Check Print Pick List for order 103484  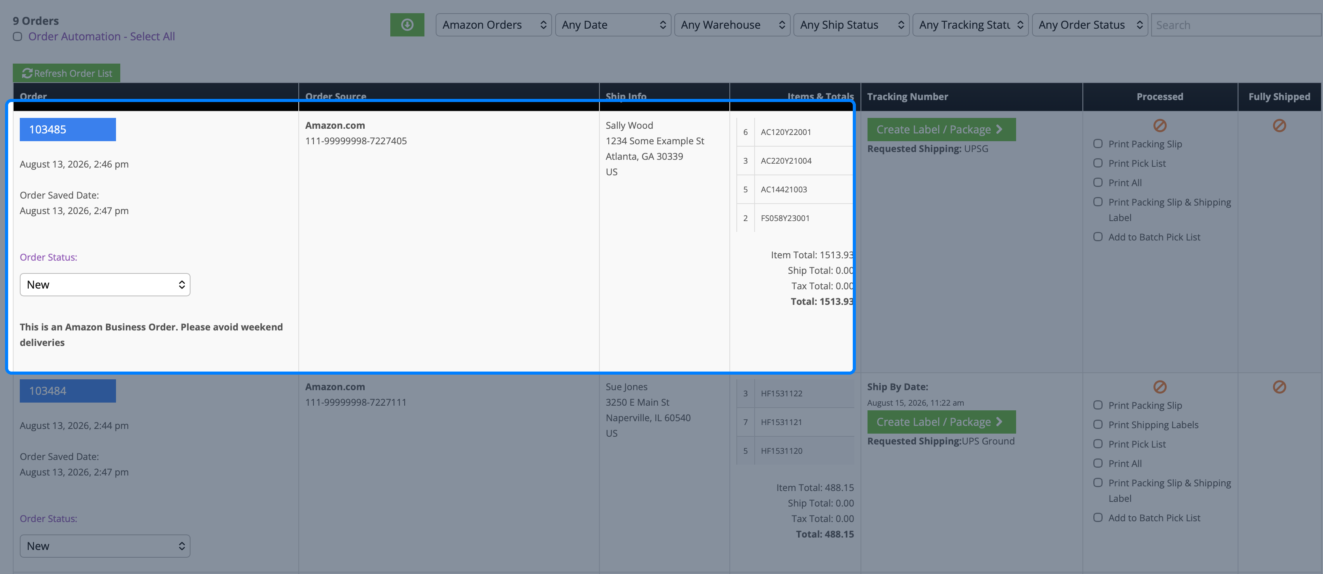tap(1098, 444)
